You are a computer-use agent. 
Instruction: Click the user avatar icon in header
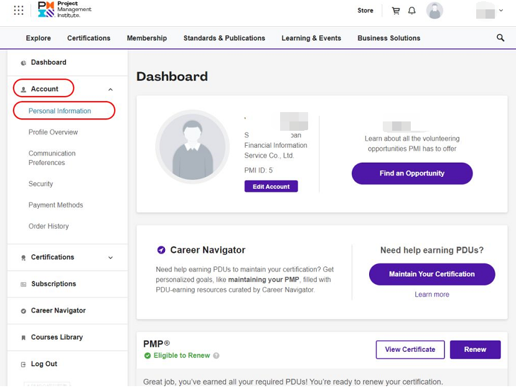click(434, 11)
